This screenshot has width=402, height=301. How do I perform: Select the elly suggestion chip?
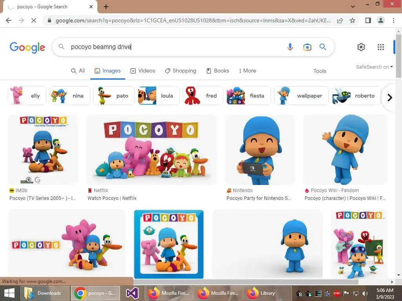click(x=27, y=96)
